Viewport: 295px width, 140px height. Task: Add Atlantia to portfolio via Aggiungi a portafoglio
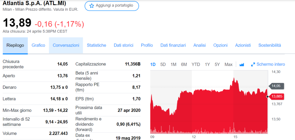[112, 6]
